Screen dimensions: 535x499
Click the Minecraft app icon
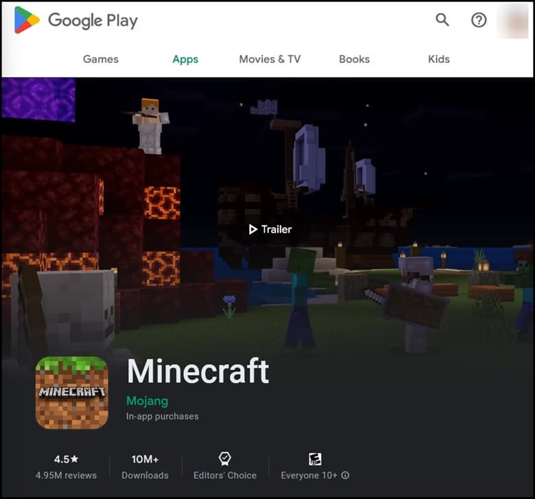click(x=72, y=393)
